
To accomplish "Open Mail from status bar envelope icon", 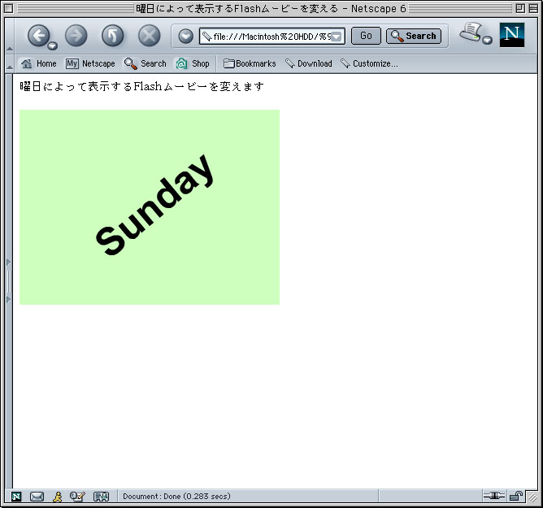I will [37, 497].
